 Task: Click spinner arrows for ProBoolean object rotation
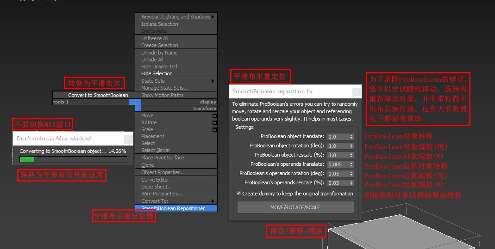click(x=351, y=146)
